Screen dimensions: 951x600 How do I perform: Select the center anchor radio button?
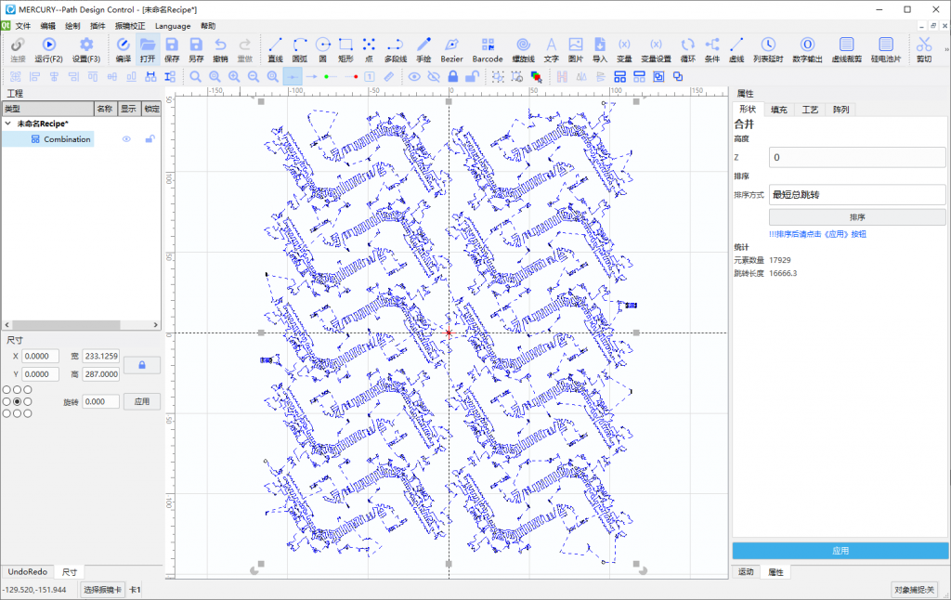tap(17, 401)
